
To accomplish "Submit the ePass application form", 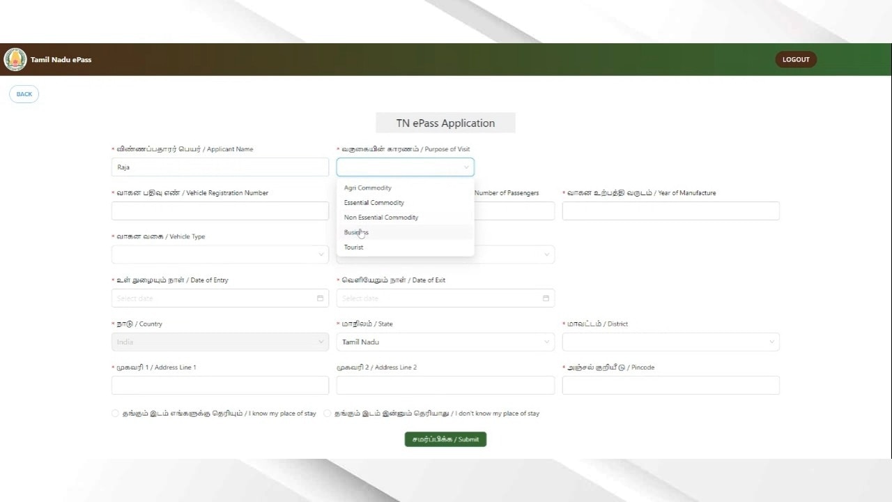I will point(445,439).
